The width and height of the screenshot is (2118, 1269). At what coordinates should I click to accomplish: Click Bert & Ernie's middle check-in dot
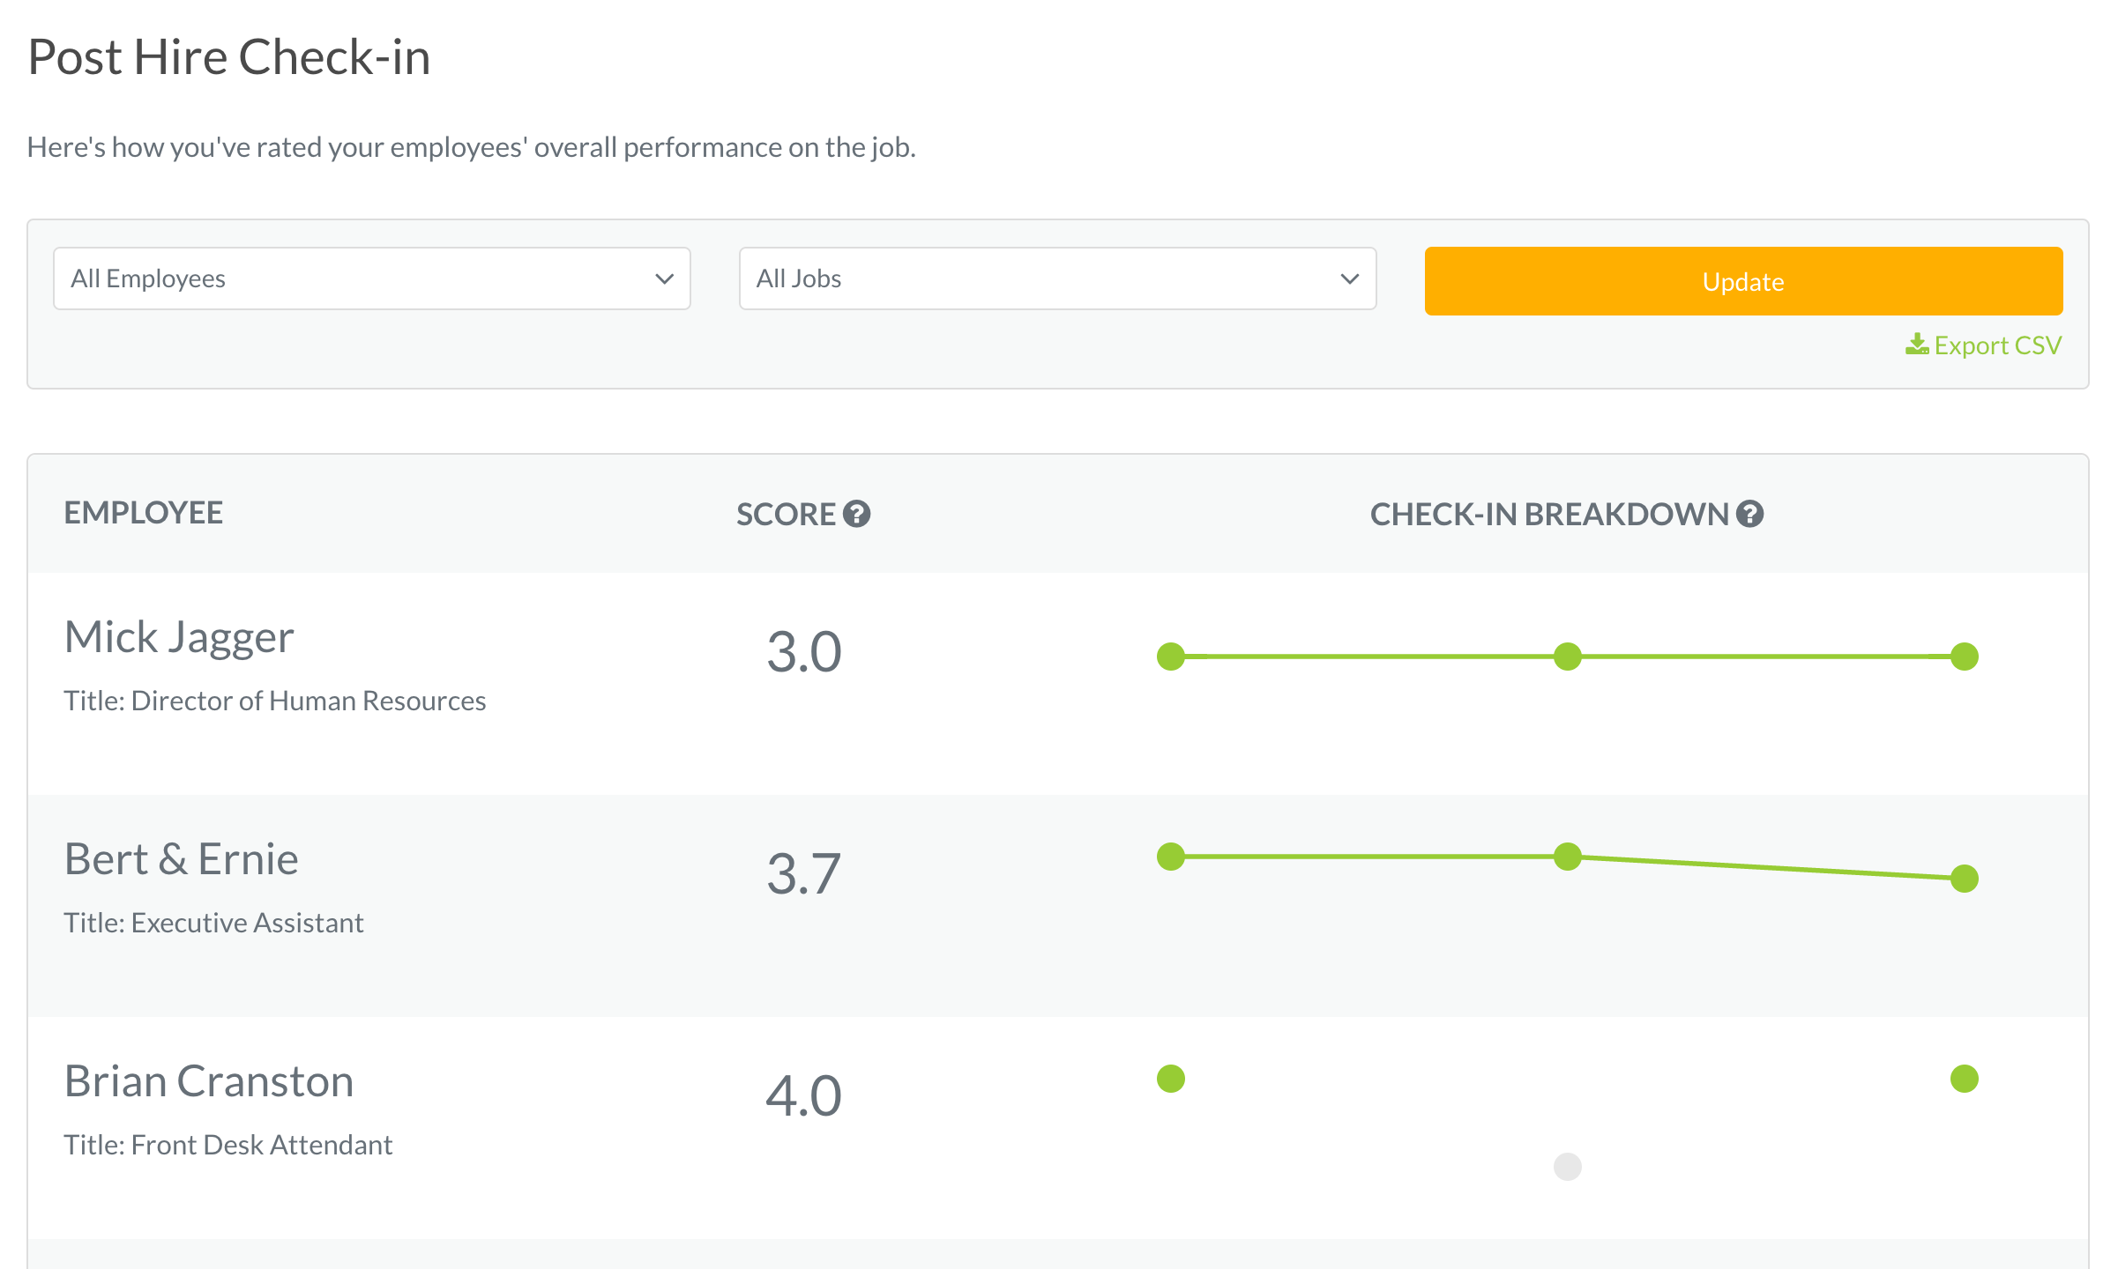pos(1568,857)
